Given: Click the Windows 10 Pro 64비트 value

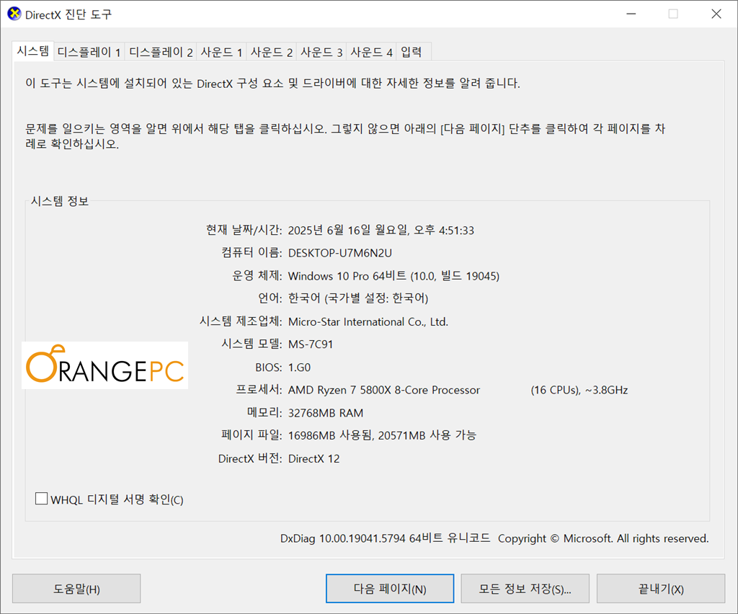Looking at the screenshot, I should point(347,276).
